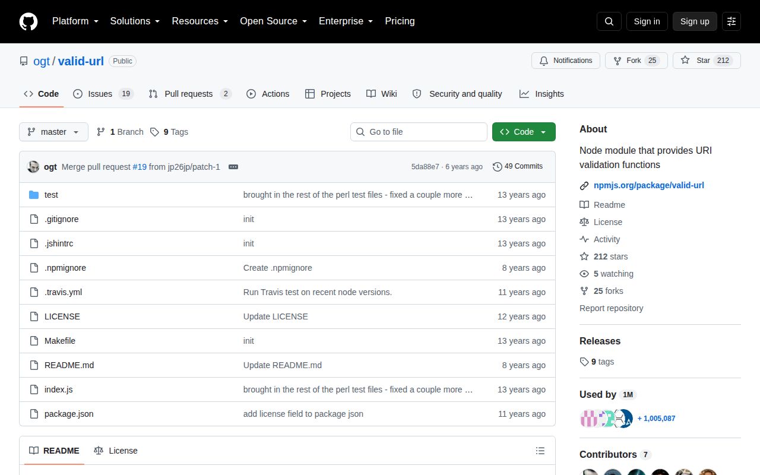
Task: Open the Insights tab
Action: (x=541, y=94)
